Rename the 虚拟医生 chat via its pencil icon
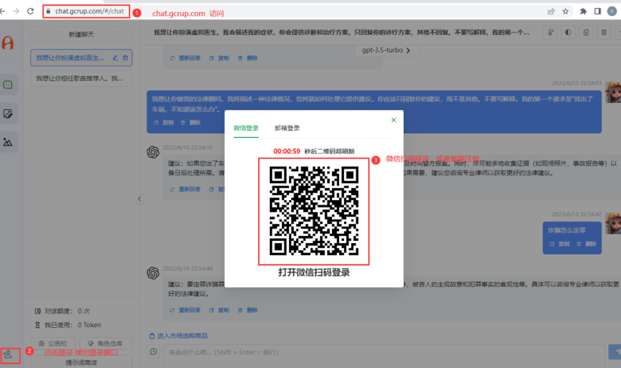 point(115,57)
